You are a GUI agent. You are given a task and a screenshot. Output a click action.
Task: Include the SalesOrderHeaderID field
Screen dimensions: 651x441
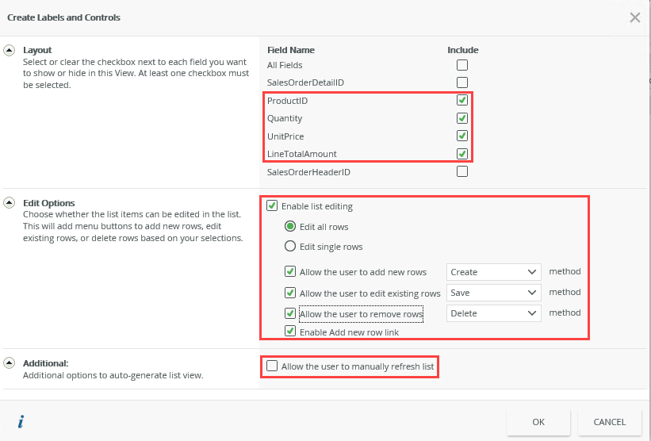pyautogui.click(x=462, y=171)
